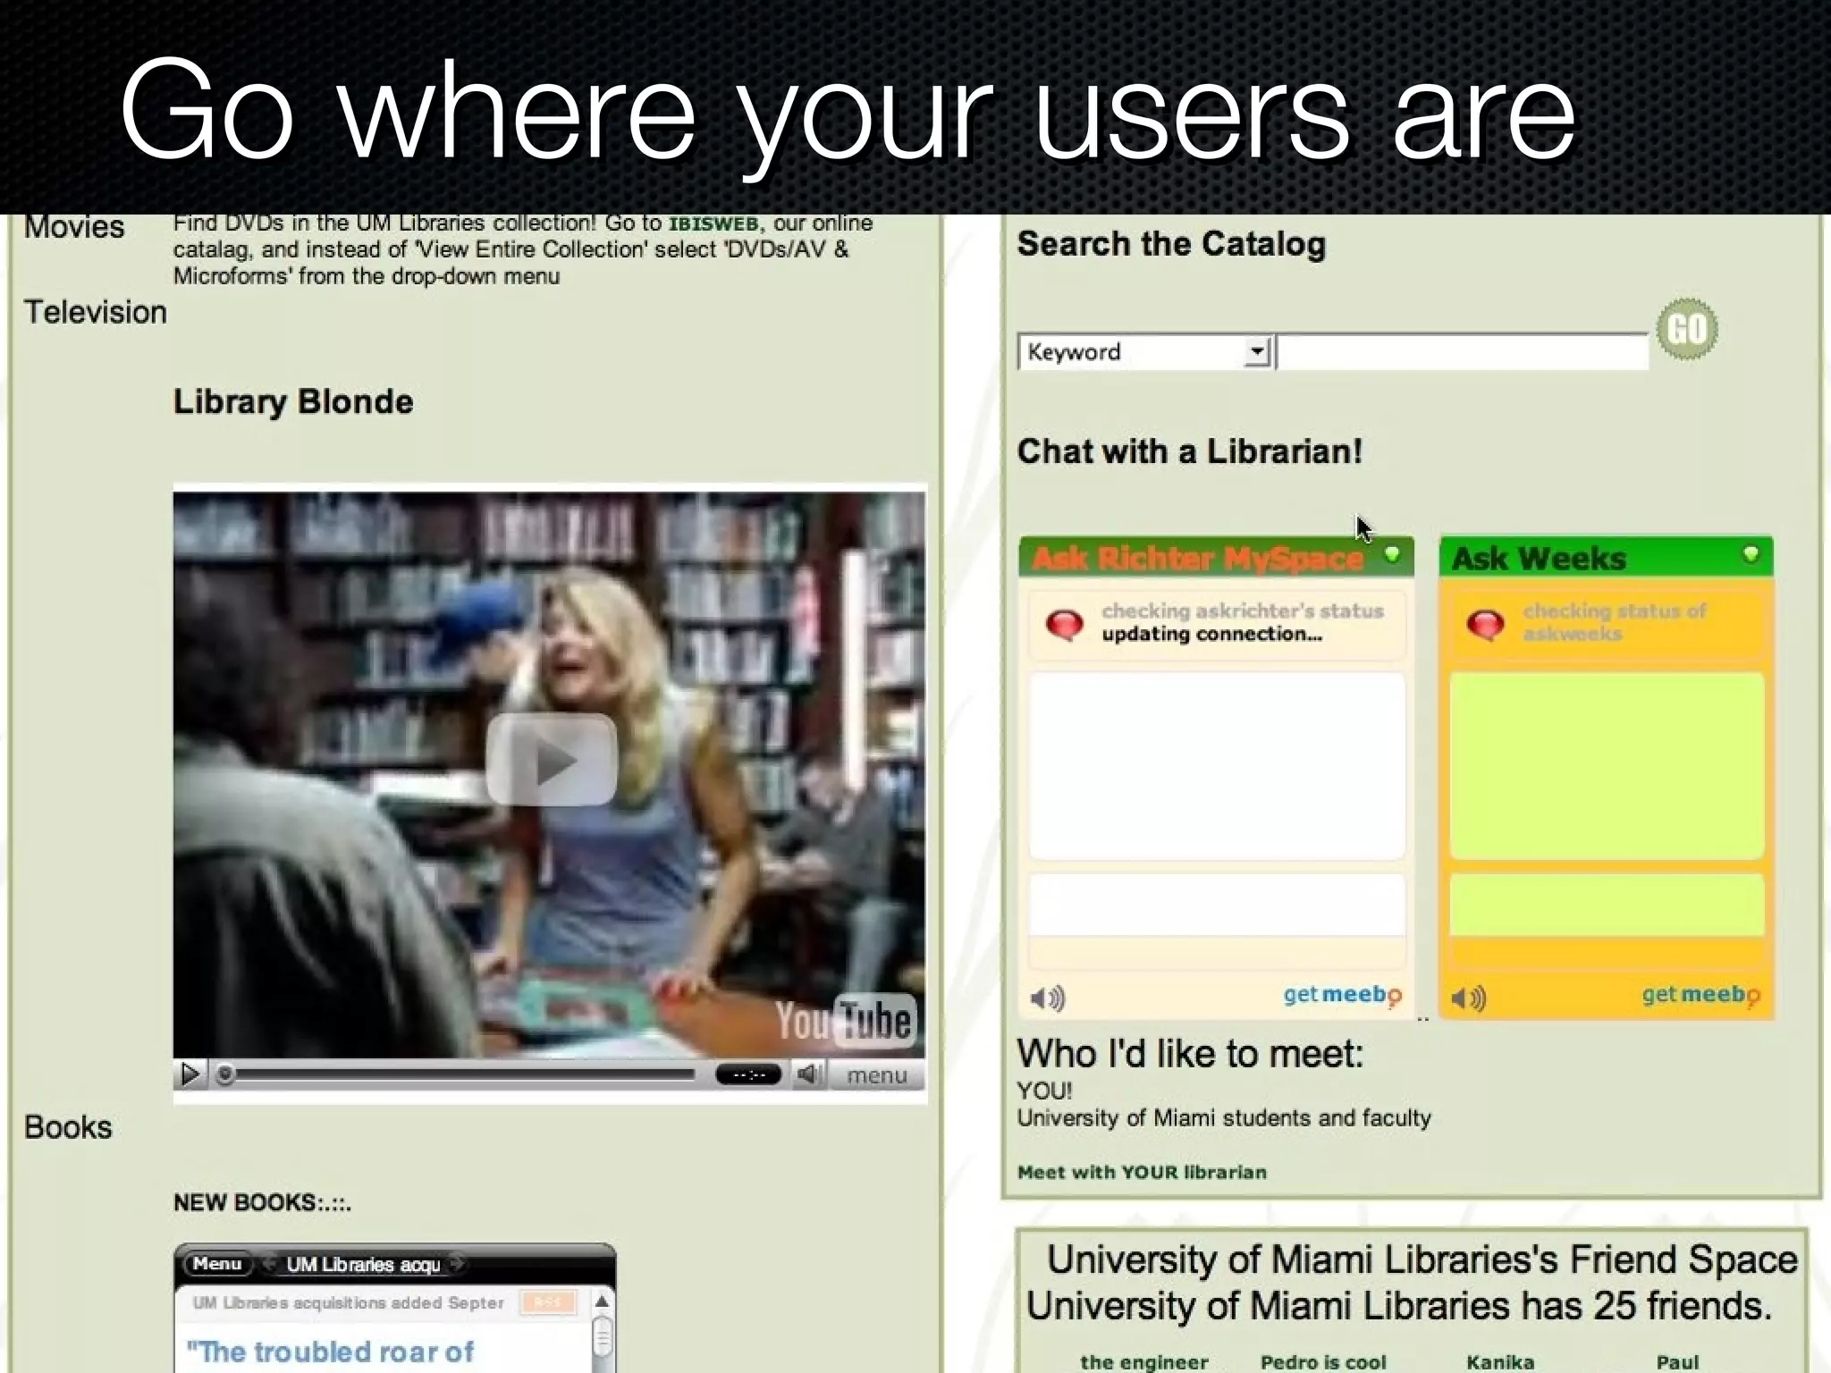This screenshot has height=1373, width=1831.
Task: Click the 'Chat with a Librarian!' heading
Action: click(1190, 451)
